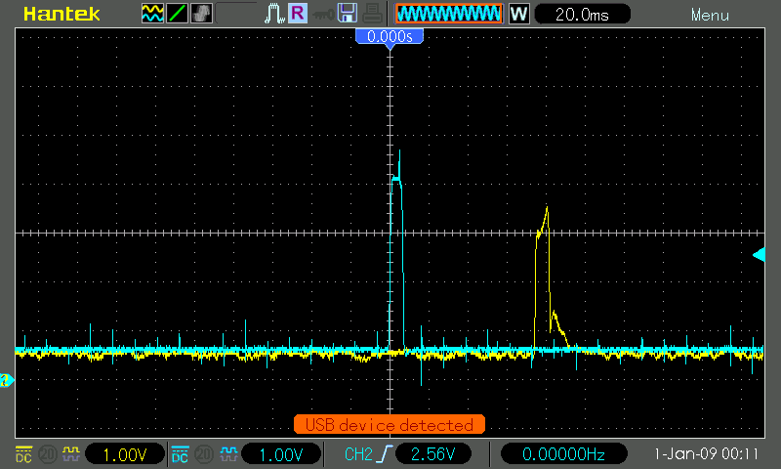Click the CH2 DC coupling icon
Viewport: 781px width, 469px height.
[180, 454]
